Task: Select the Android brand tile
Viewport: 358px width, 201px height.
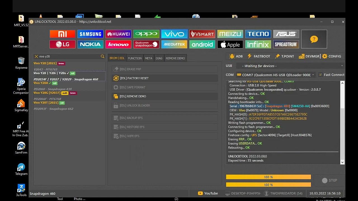Action: 202,44
